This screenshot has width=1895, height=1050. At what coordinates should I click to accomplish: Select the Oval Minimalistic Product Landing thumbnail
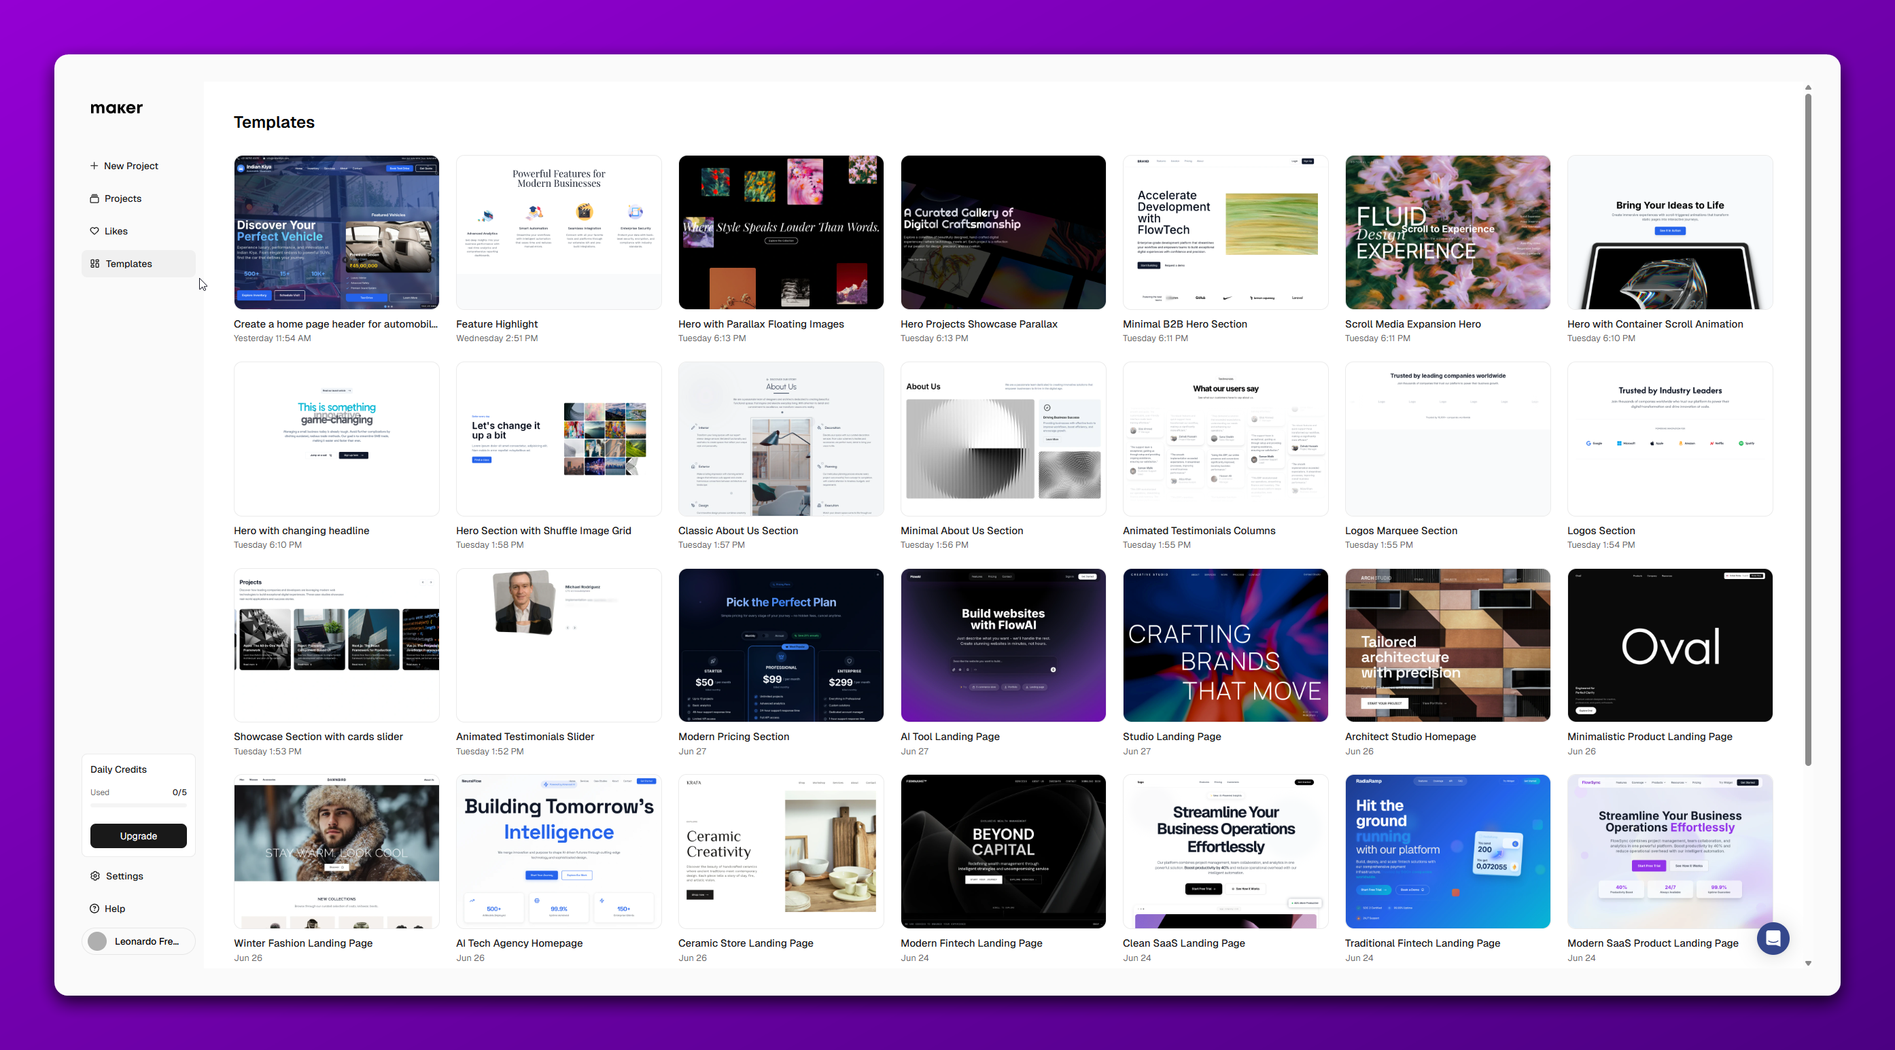point(1669,645)
